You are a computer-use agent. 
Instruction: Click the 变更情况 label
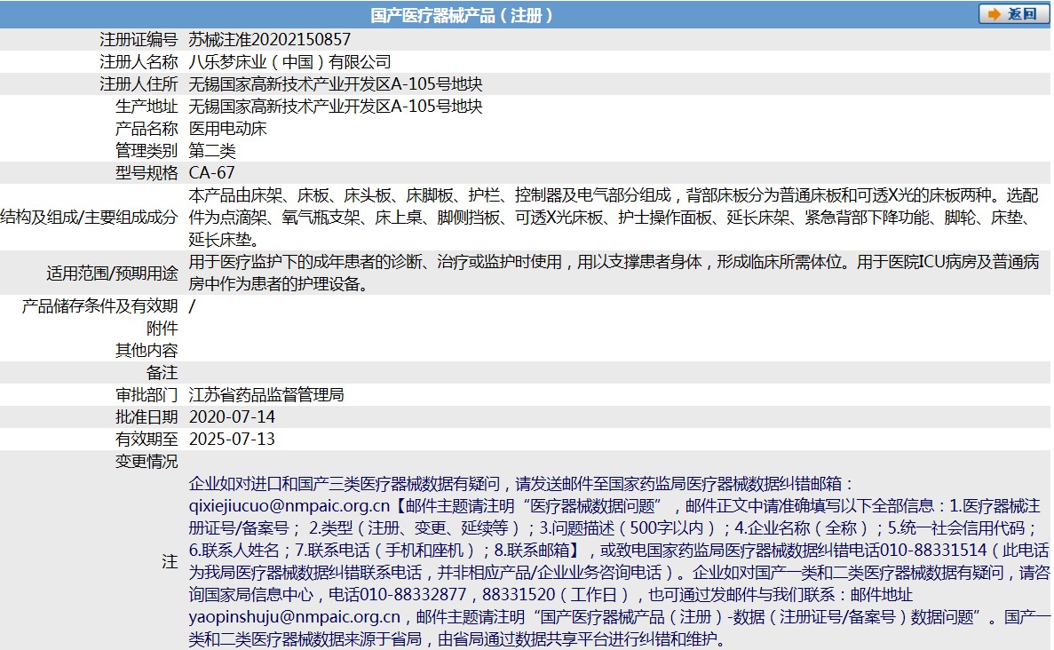click(x=147, y=461)
